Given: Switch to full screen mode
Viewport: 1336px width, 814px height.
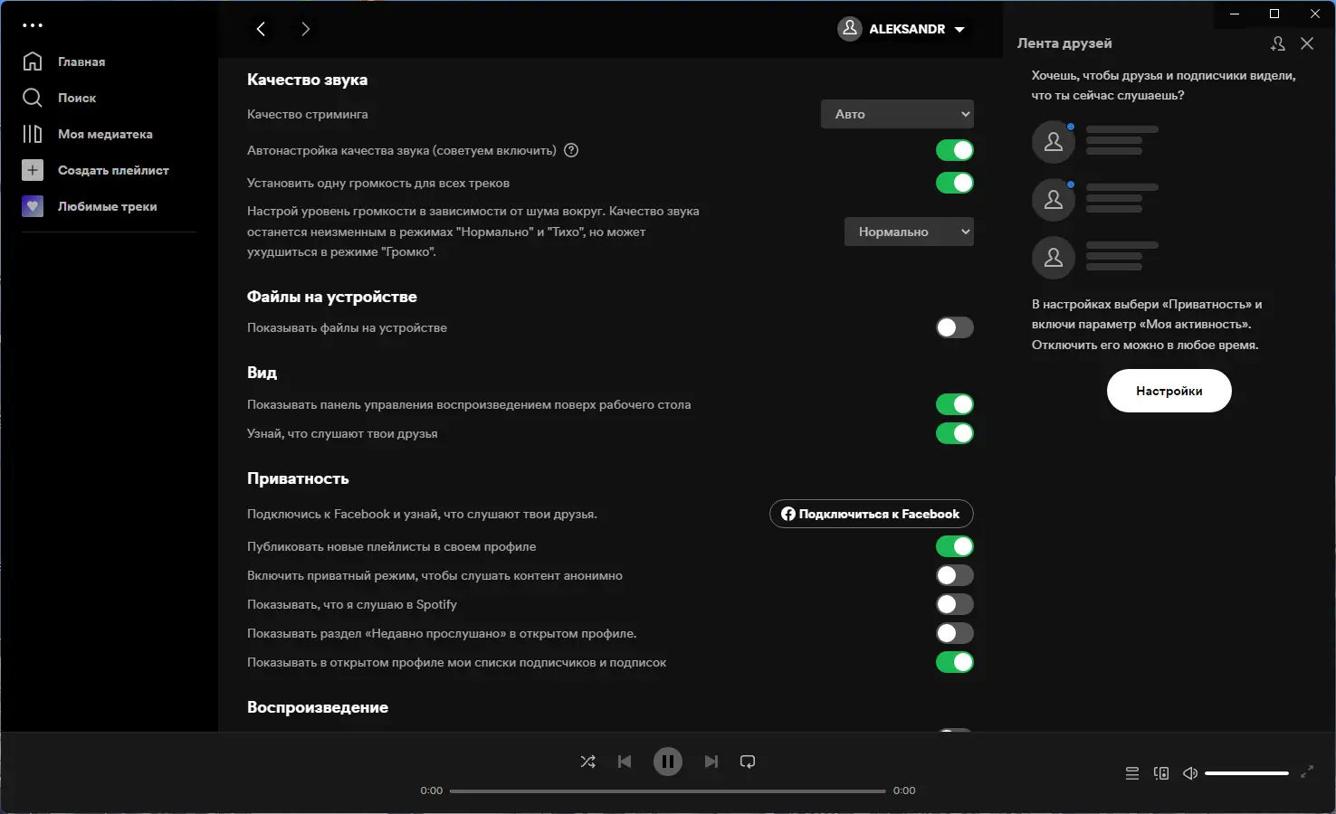Looking at the screenshot, I should 1307,772.
